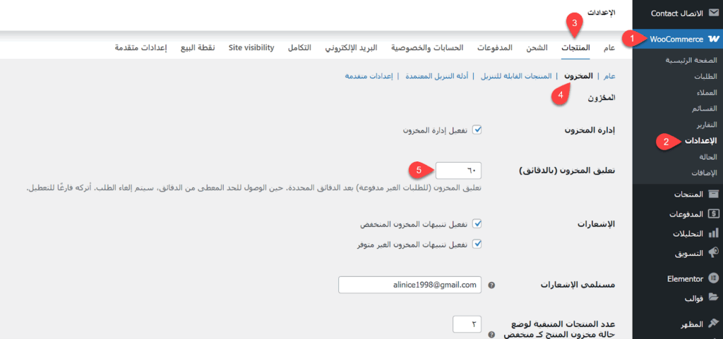Click the WooCommerce logo icon in sidebar
Screen dimensions: 723x339
pos(713,39)
